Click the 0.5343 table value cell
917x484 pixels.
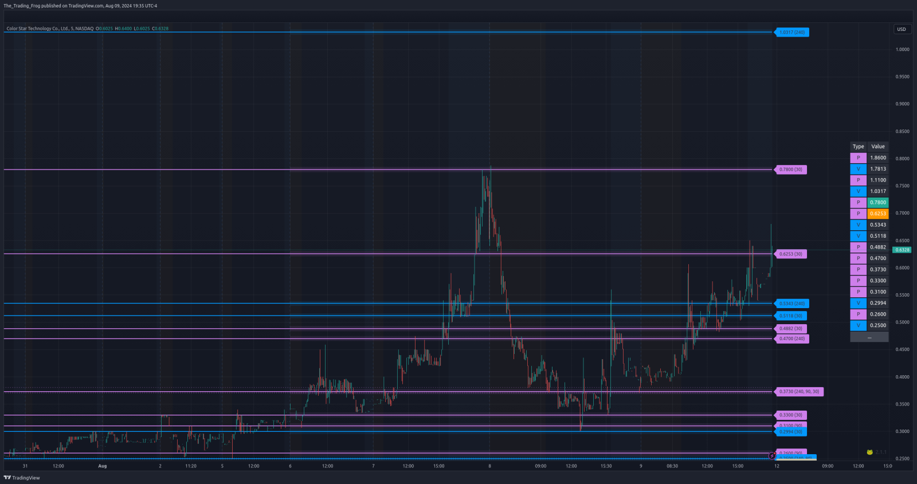[x=878, y=225]
